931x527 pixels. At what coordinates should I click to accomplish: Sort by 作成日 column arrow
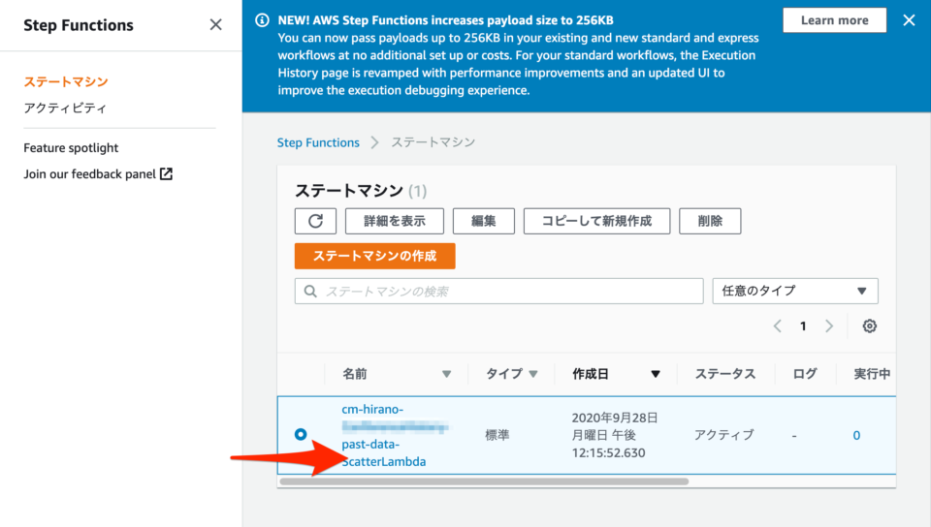click(656, 374)
